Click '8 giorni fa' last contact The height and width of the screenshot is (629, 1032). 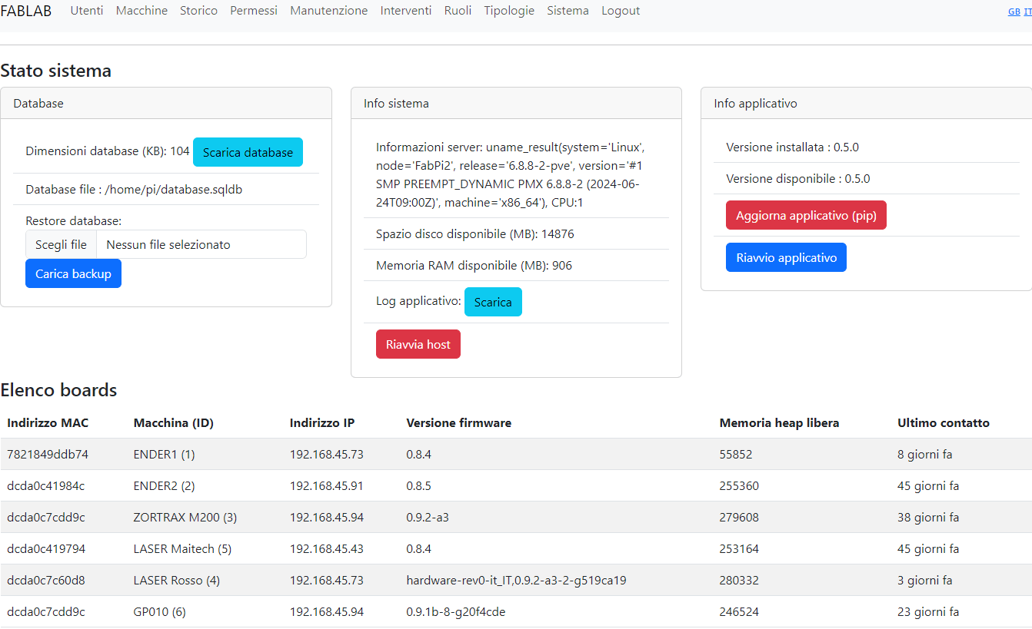tap(924, 454)
